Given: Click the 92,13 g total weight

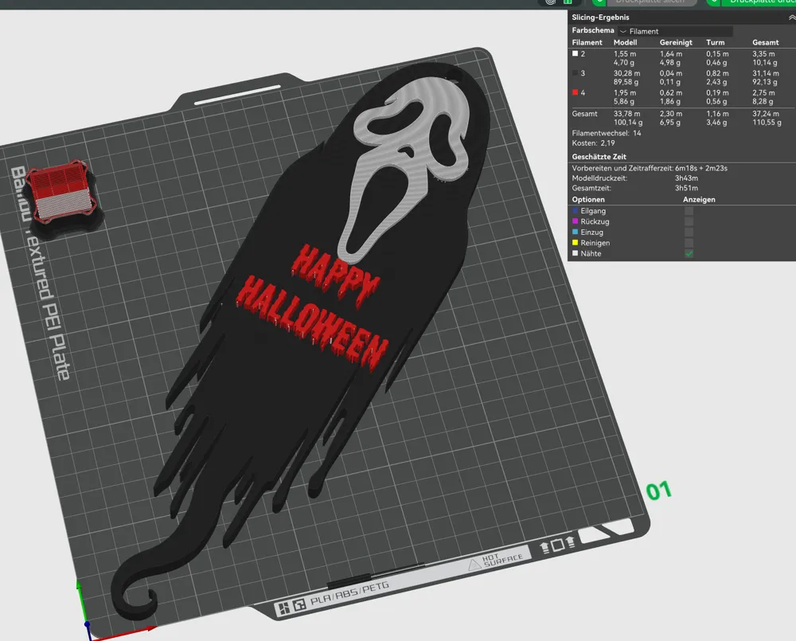Looking at the screenshot, I should 765,82.
